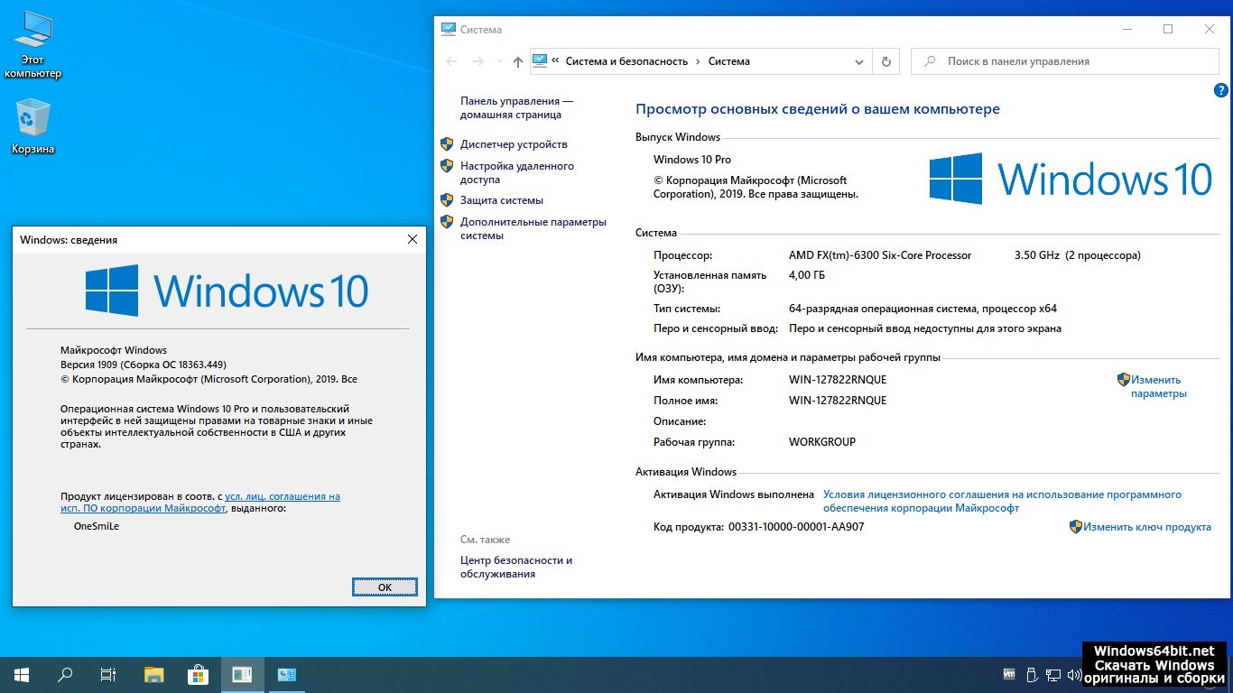Open Диспетчер устройств link
Image resolution: width=1233 pixels, height=693 pixels.
(x=514, y=144)
